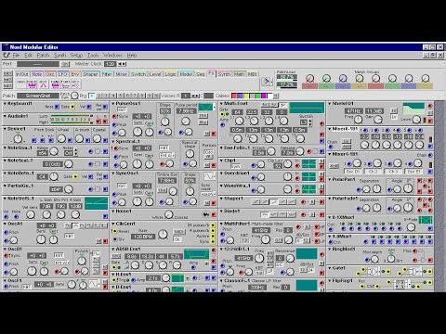The image size is (446, 334).
Task: Open the Tools menu
Action: (93, 55)
